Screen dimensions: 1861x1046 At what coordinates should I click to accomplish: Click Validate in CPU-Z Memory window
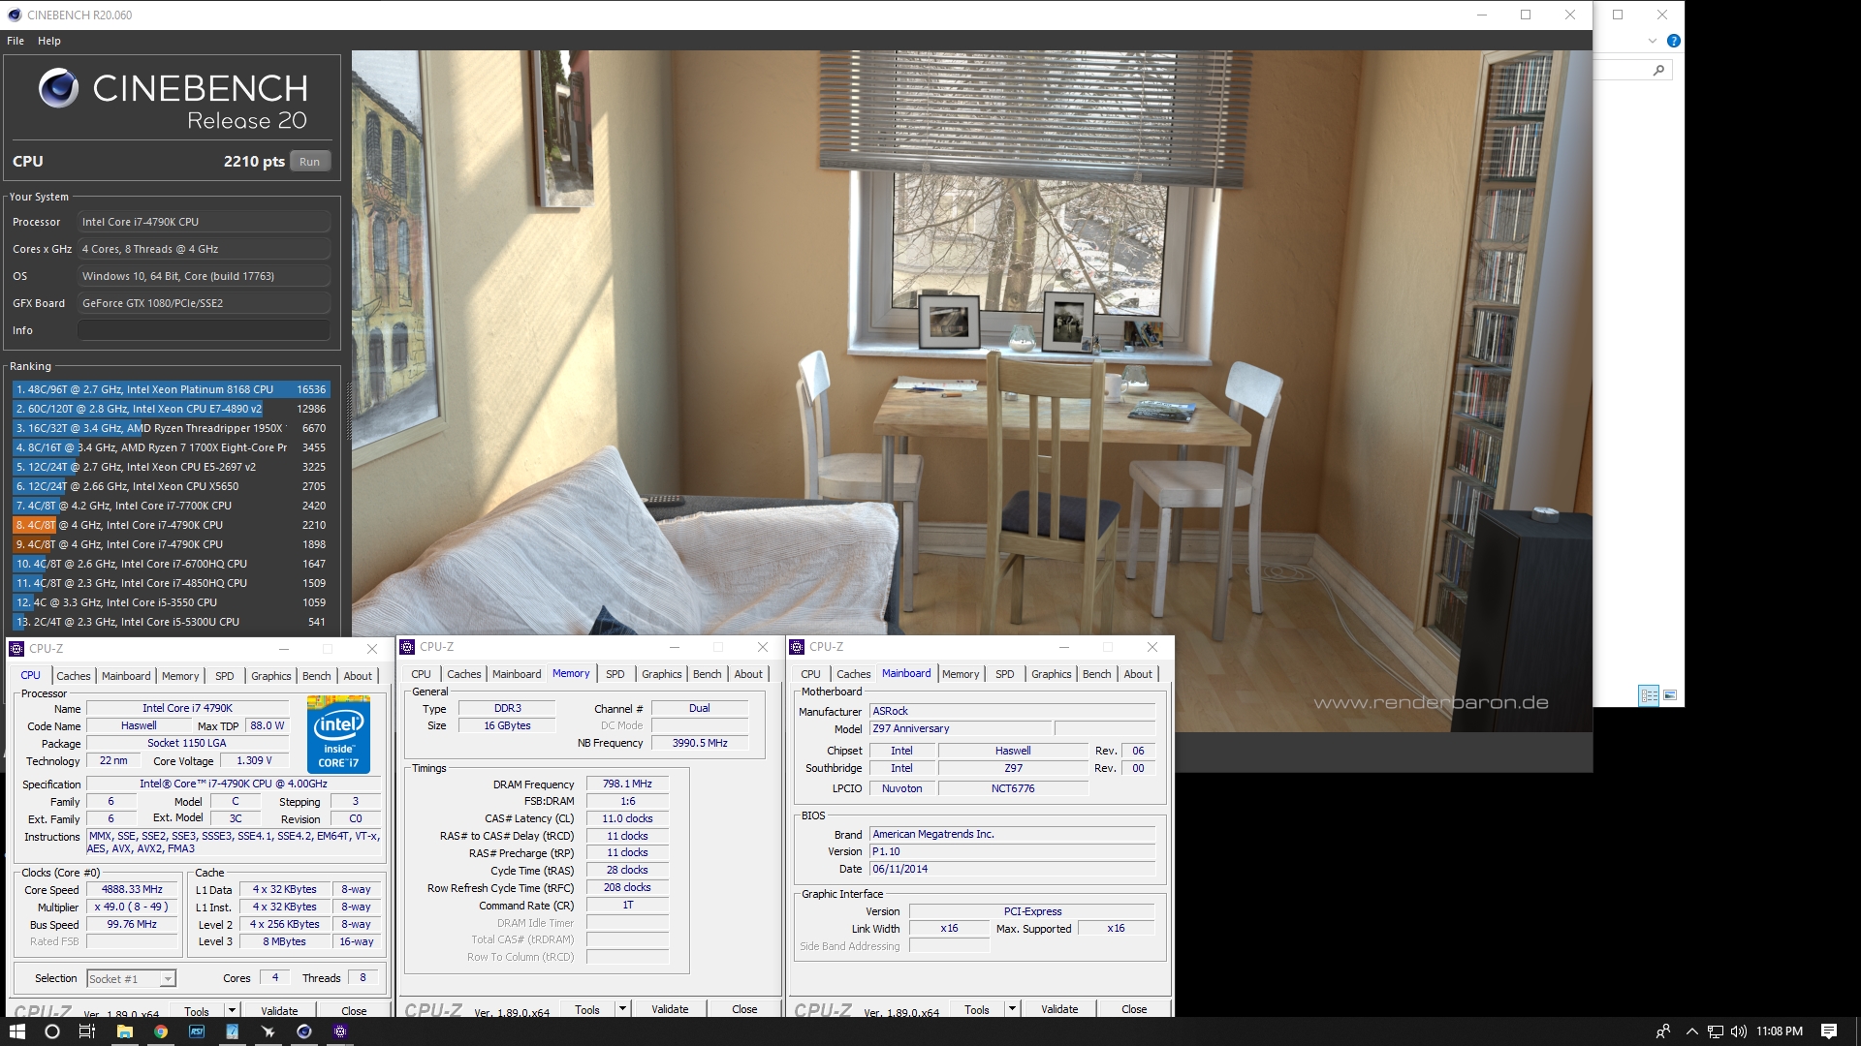click(x=670, y=1009)
